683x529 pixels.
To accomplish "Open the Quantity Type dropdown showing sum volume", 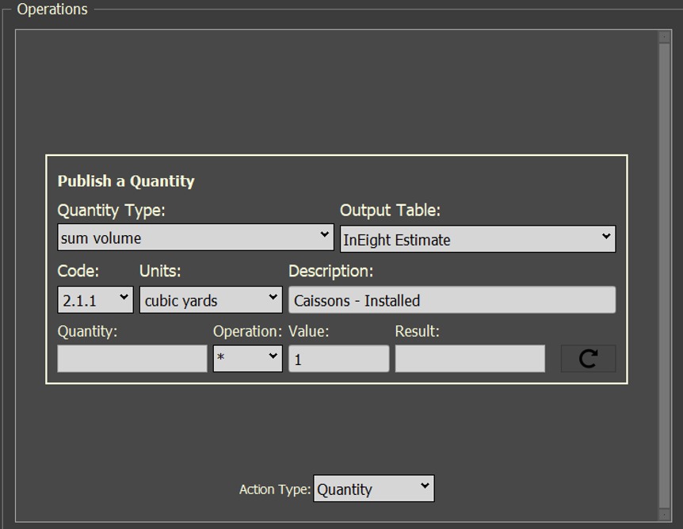I will tap(196, 237).
